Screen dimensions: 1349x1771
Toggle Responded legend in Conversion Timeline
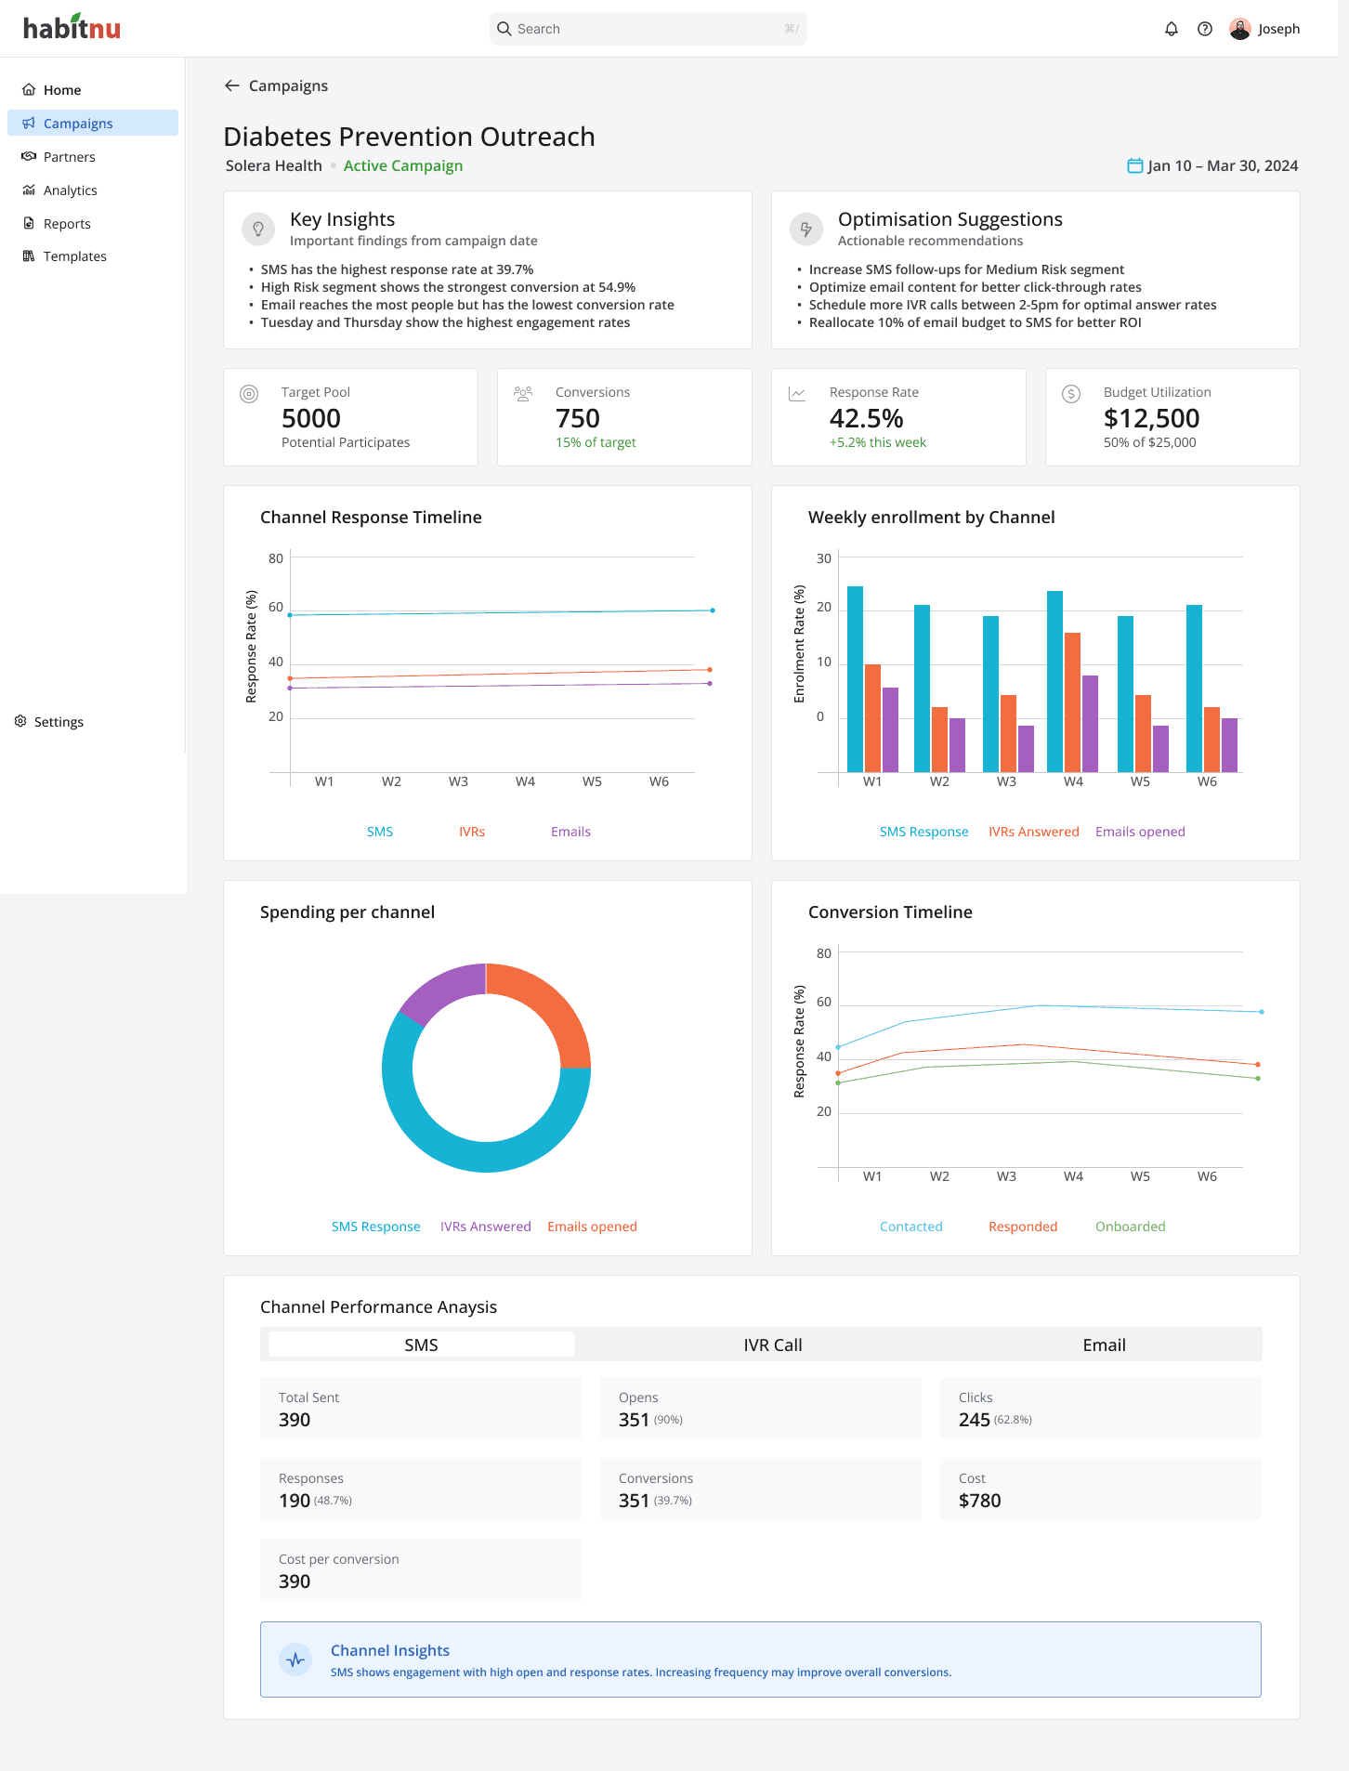click(1023, 1227)
